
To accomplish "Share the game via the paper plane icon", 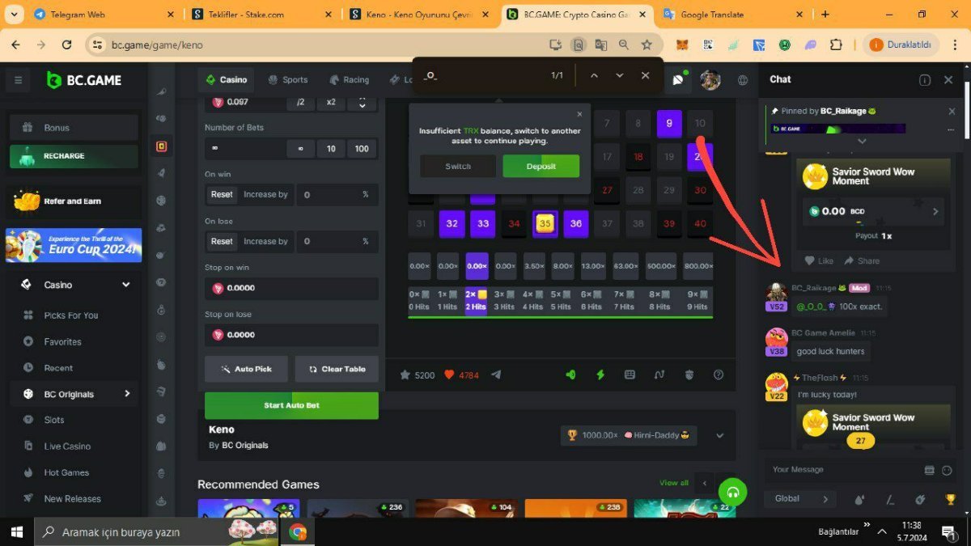I will pos(496,375).
